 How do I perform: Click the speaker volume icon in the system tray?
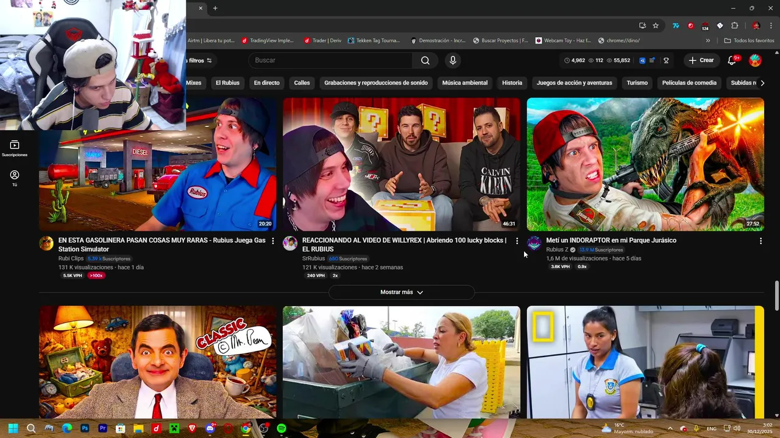pos(737,428)
